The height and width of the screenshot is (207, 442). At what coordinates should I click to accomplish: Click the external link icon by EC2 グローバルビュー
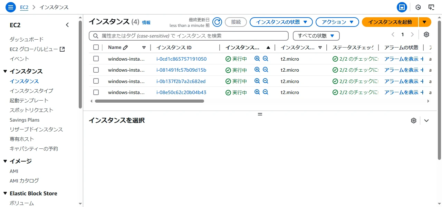coord(62,49)
